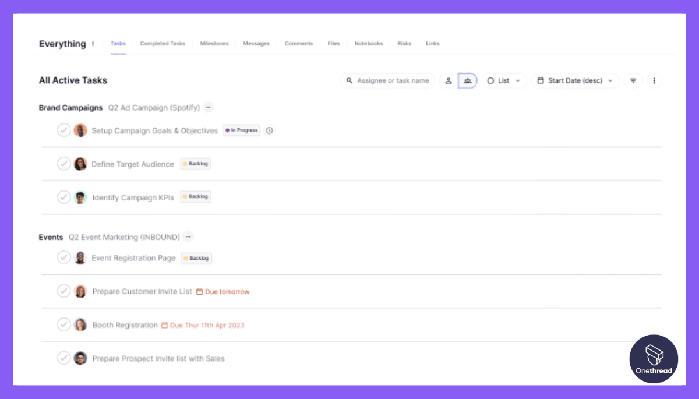
Task: Open options menu beside Everything heading
Action: point(93,44)
